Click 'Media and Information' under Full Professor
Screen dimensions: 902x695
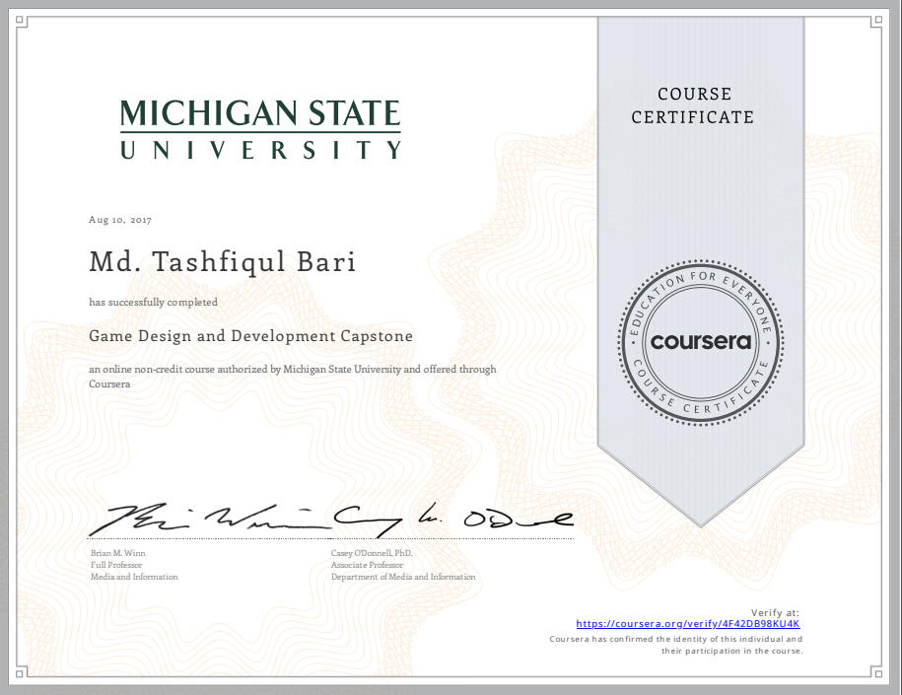coord(133,577)
